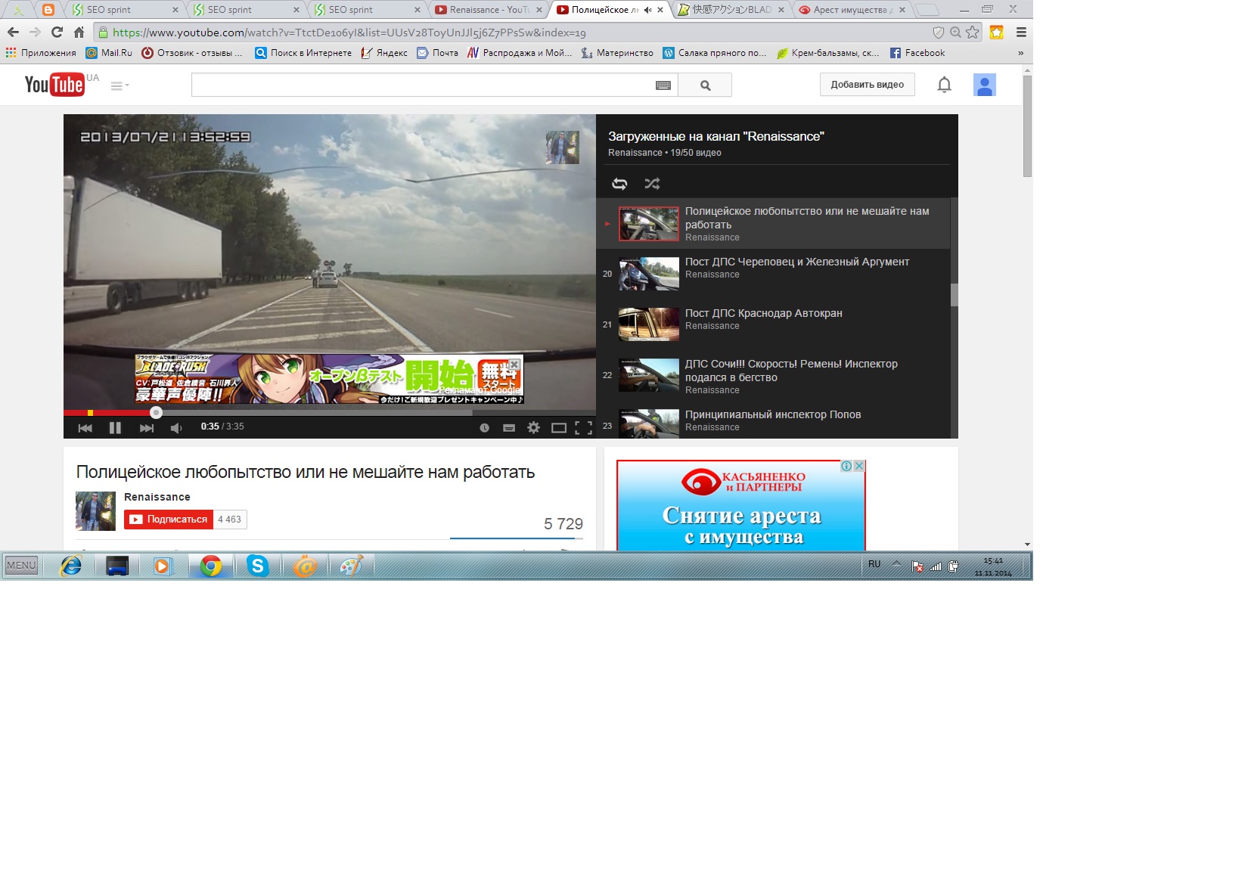
Task: Toggle playlist shuffle icon
Action: (x=652, y=184)
